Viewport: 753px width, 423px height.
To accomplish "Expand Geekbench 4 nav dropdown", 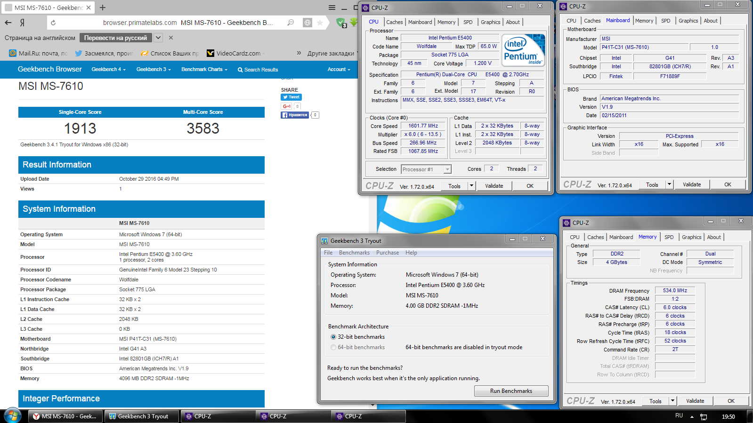I will [108, 69].
